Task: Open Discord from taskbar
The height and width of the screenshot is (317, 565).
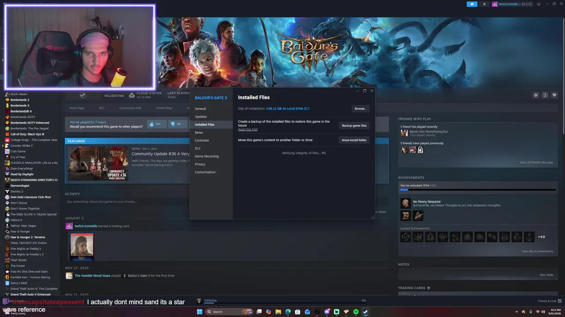Action: coord(327,312)
